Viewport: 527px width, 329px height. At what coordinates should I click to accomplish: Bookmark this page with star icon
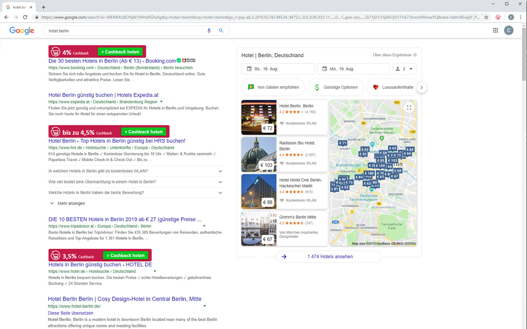486,17
